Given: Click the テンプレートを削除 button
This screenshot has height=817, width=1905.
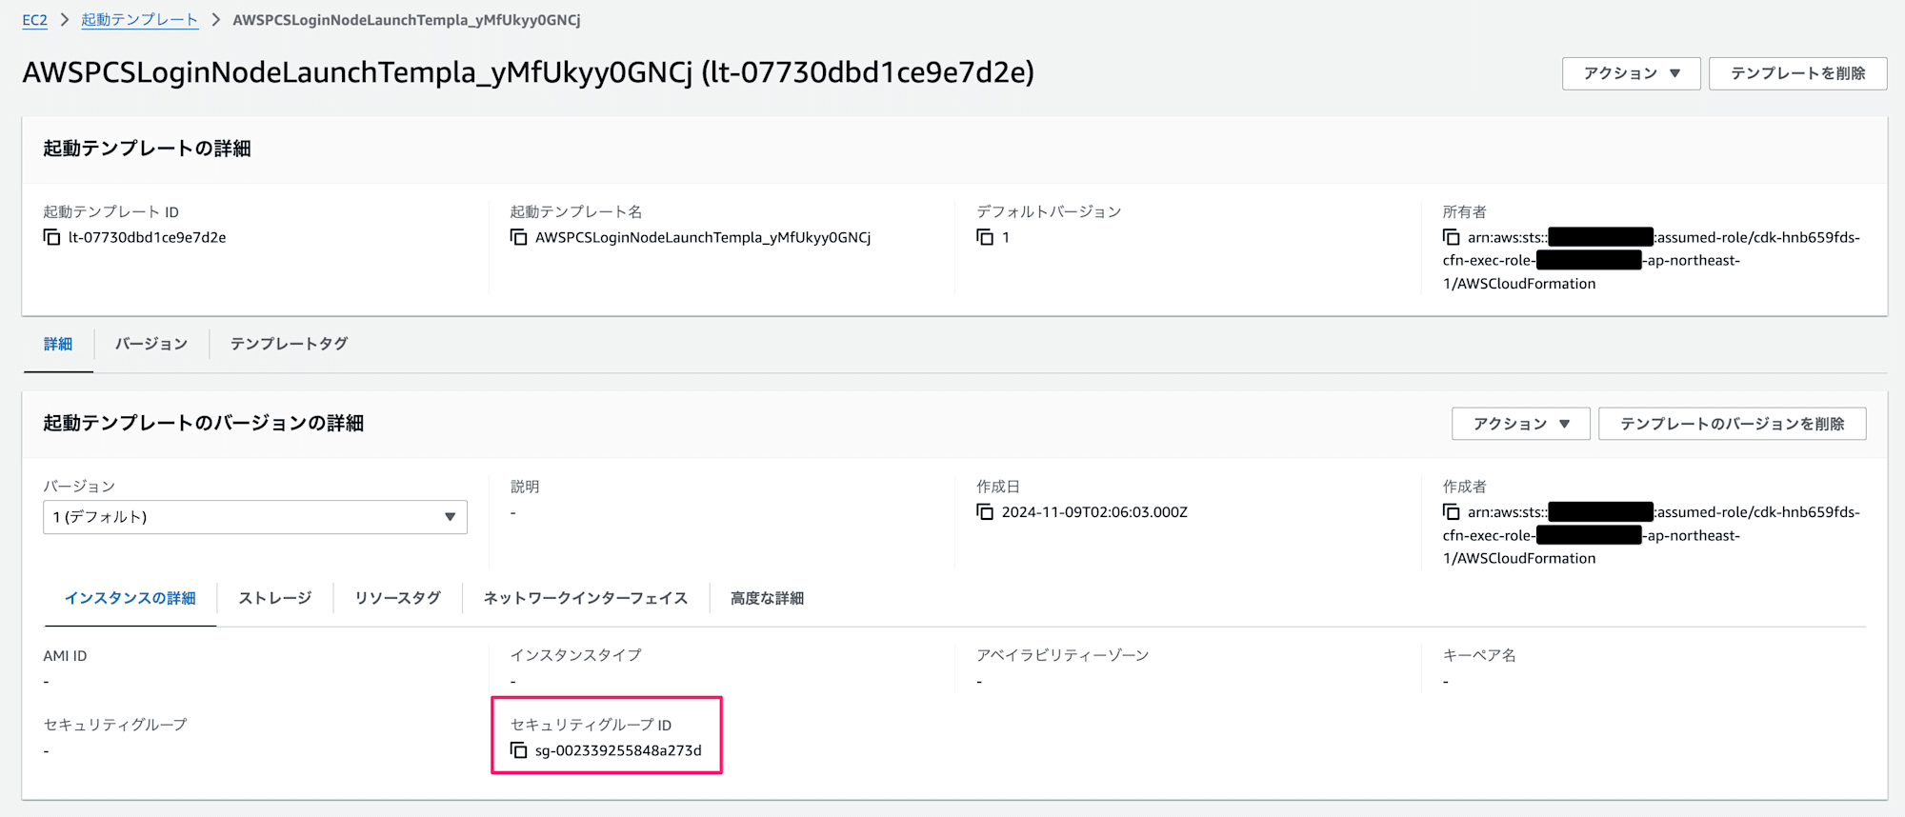Looking at the screenshot, I should pyautogui.click(x=1797, y=73).
